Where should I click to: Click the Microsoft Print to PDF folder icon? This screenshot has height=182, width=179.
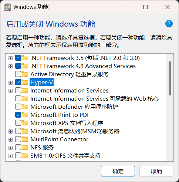tap(25, 115)
